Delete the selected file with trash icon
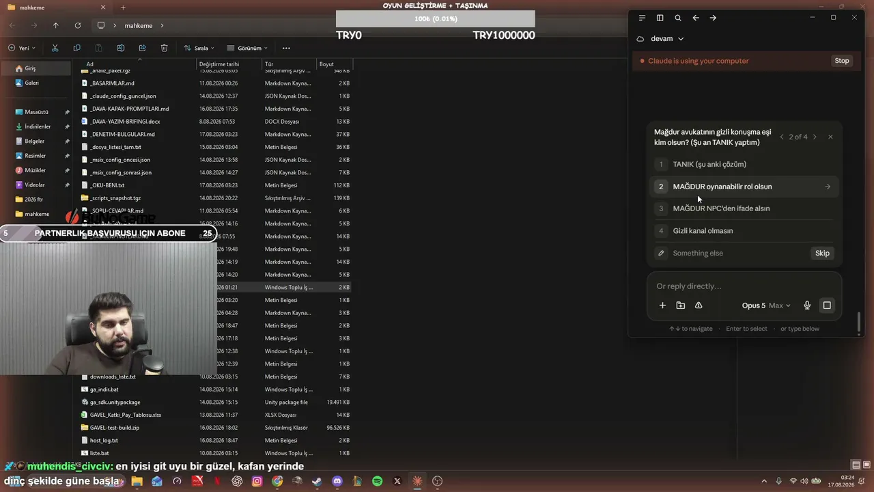874x492 pixels. 165,48
